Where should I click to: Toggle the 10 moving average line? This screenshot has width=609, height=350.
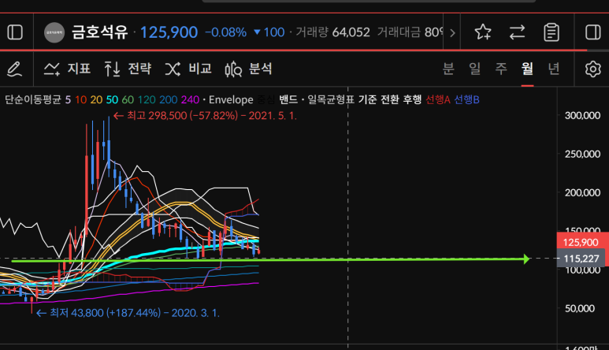(x=81, y=100)
